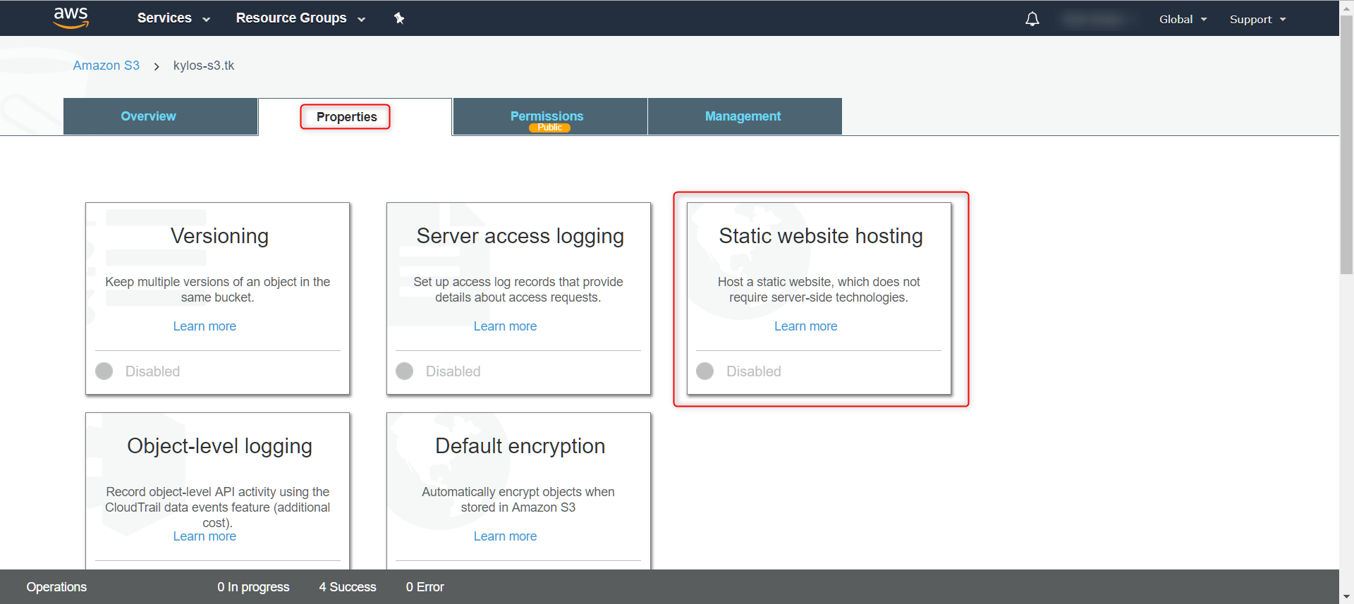Click the pin shortcuts icon
This screenshot has width=1354, height=604.
click(x=399, y=18)
